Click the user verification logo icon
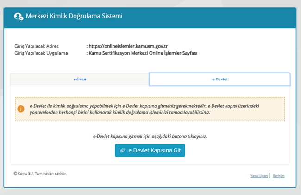The width and height of the screenshot is (301, 195). point(19,17)
